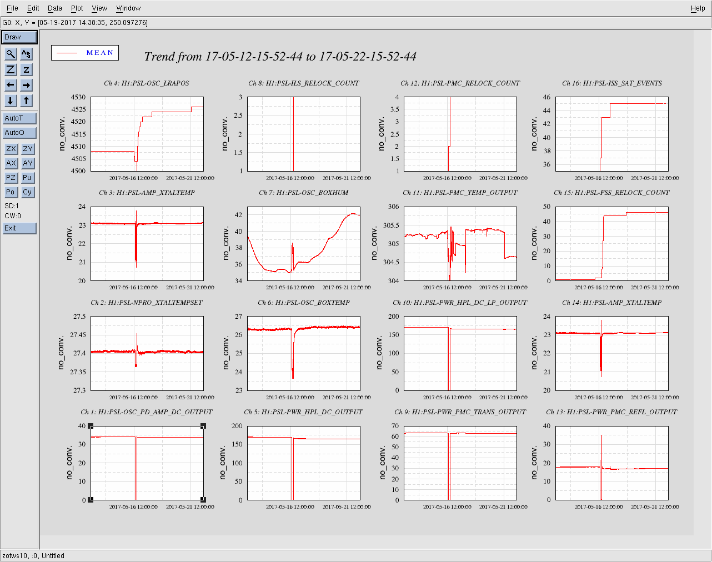Click the SD:1 indicator text

click(x=12, y=206)
